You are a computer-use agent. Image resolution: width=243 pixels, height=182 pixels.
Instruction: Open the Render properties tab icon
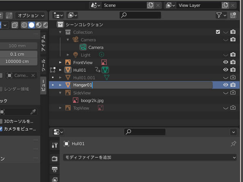coord(55,158)
